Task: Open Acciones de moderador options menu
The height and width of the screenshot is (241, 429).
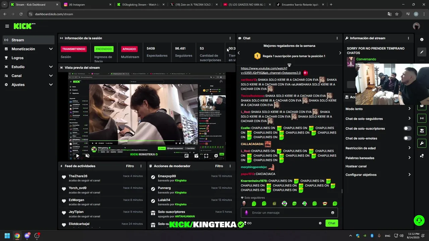Action: (230, 166)
